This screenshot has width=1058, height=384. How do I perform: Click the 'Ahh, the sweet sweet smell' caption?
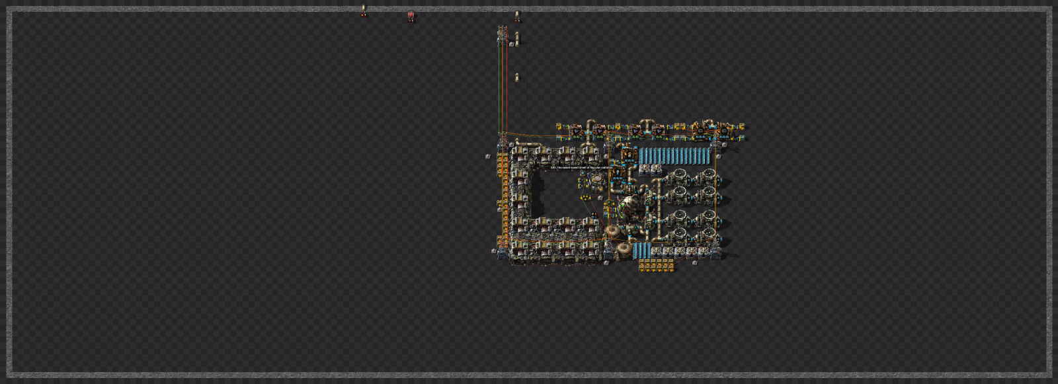(x=582, y=167)
